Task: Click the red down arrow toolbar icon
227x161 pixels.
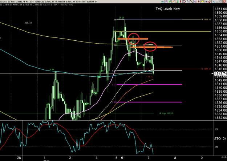Action: coord(199,1)
